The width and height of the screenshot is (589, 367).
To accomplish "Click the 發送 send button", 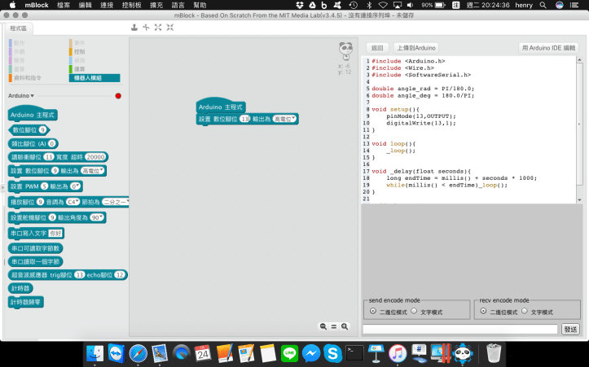I will pos(570,329).
